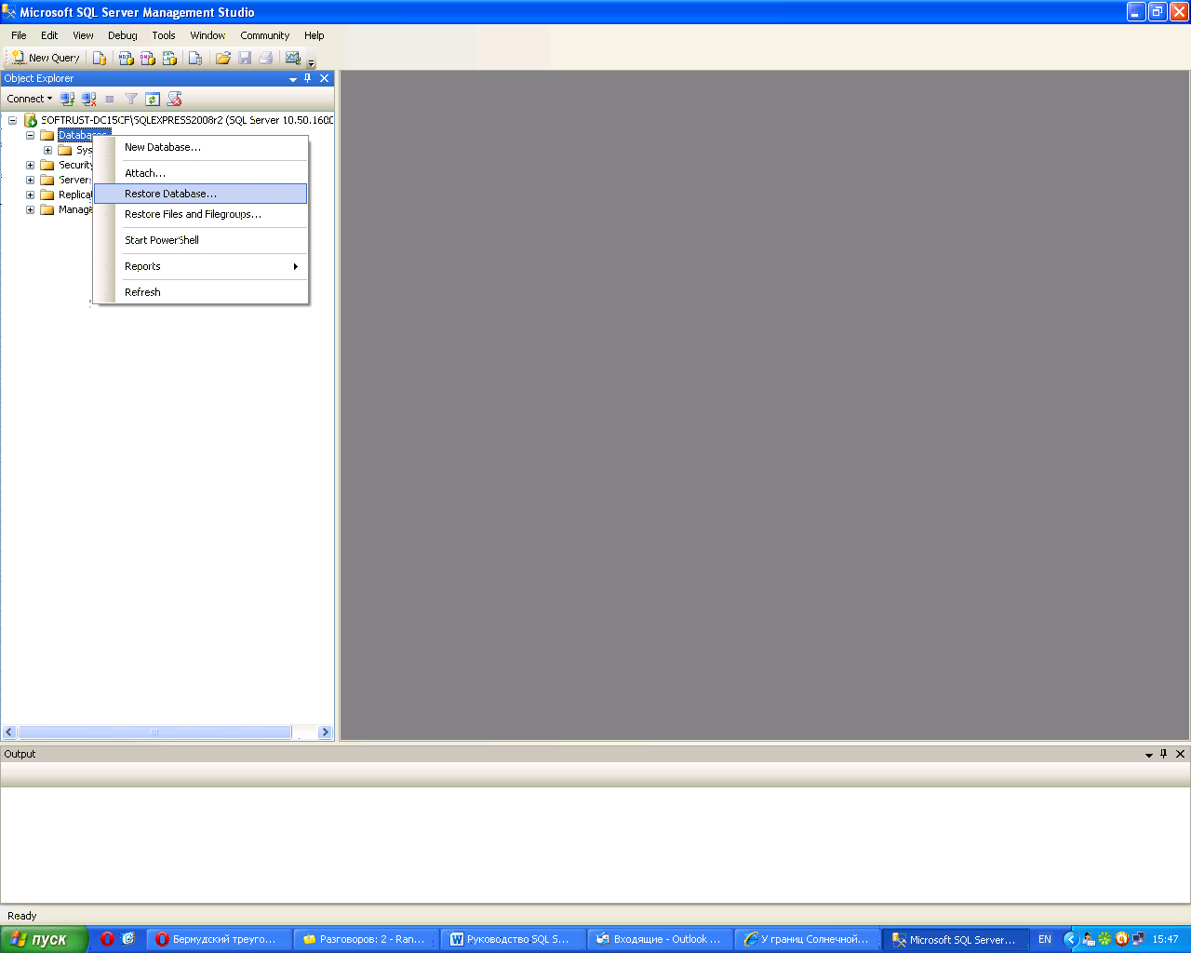The height and width of the screenshot is (953, 1191).
Task: Open the Tools menu
Action: pyautogui.click(x=164, y=35)
